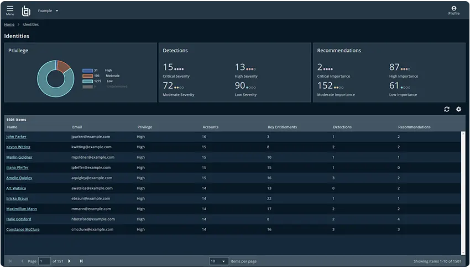
Task: Refresh the identities table
Action: point(447,109)
